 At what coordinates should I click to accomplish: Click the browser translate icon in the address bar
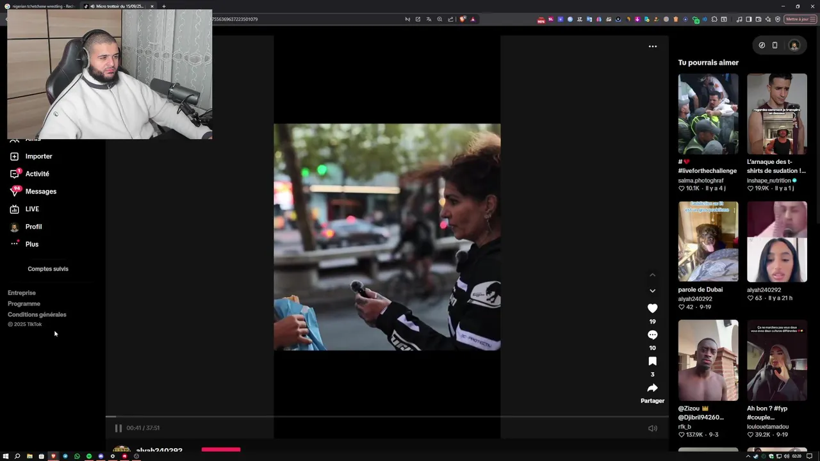point(429,19)
